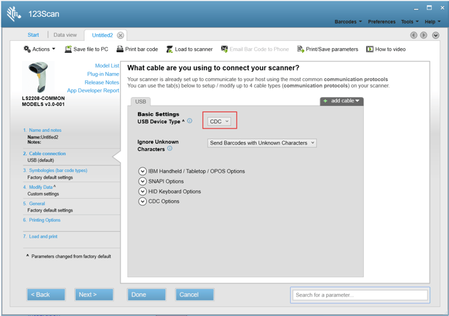Switch to the Data view tab

tap(65, 35)
